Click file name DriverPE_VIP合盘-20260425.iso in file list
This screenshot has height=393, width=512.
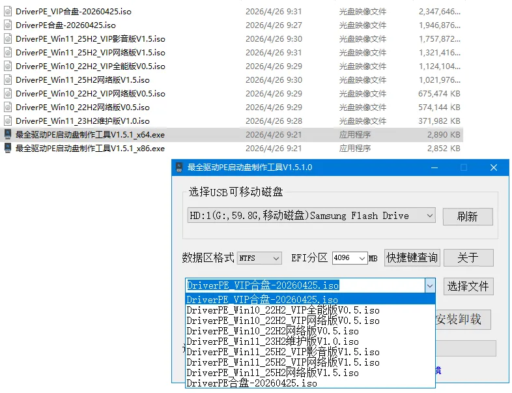pos(74,12)
